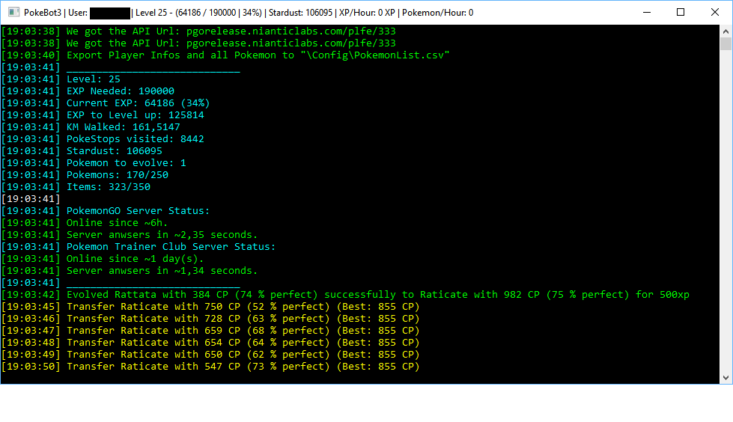
Task: Close the PokeBot3 console window
Action: tap(715, 13)
